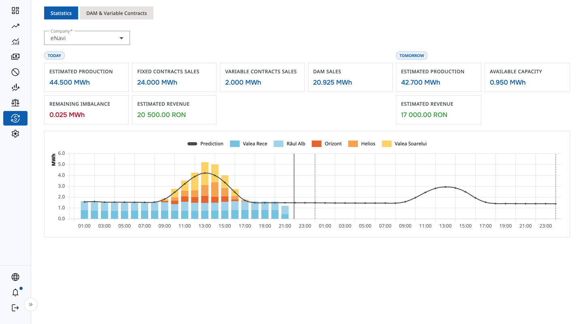Click the TOMORROW badge
The height and width of the screenshot is (324, 583).
[x=411, y=55]
